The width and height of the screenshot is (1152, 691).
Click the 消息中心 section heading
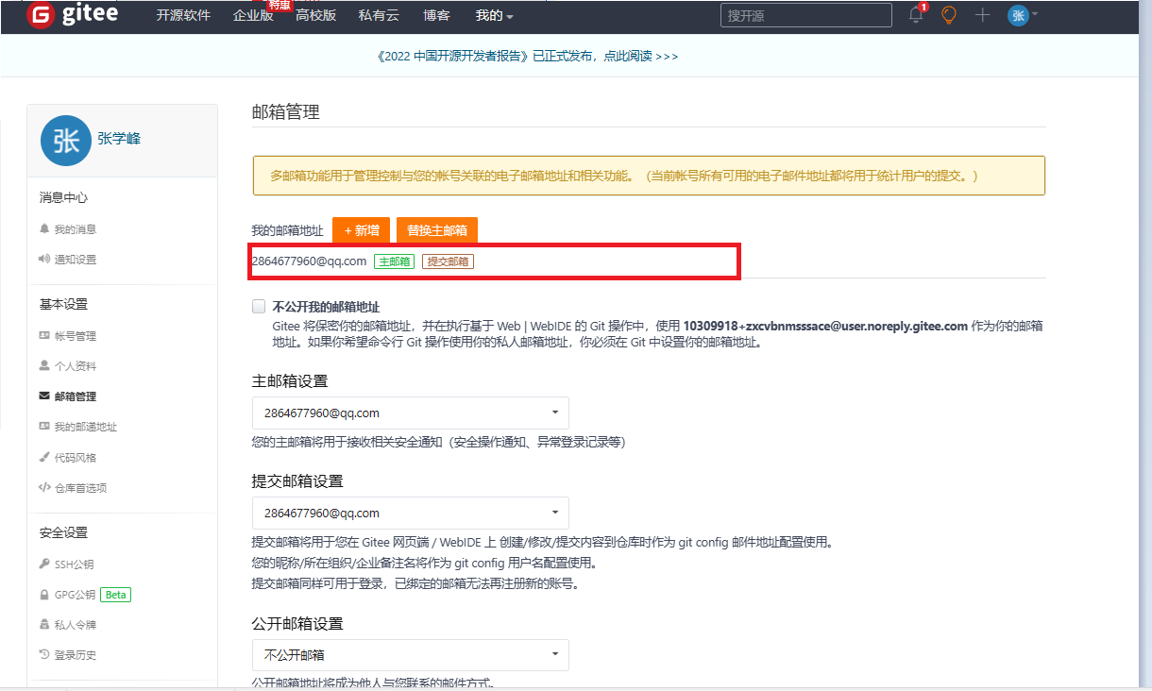pos(63,197)
